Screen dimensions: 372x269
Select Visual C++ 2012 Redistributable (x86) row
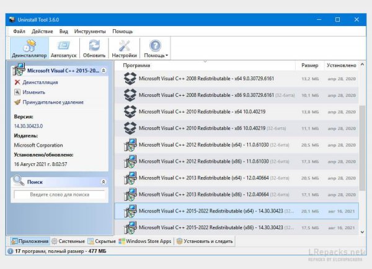pos(237,162)
